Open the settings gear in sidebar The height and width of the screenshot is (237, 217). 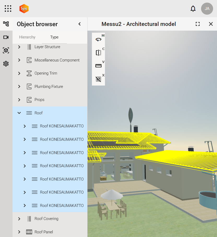6,64
